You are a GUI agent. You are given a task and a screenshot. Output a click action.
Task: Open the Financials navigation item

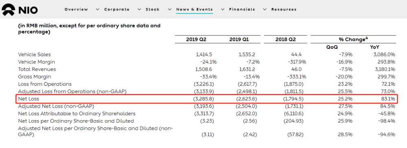tap(242, 9)
